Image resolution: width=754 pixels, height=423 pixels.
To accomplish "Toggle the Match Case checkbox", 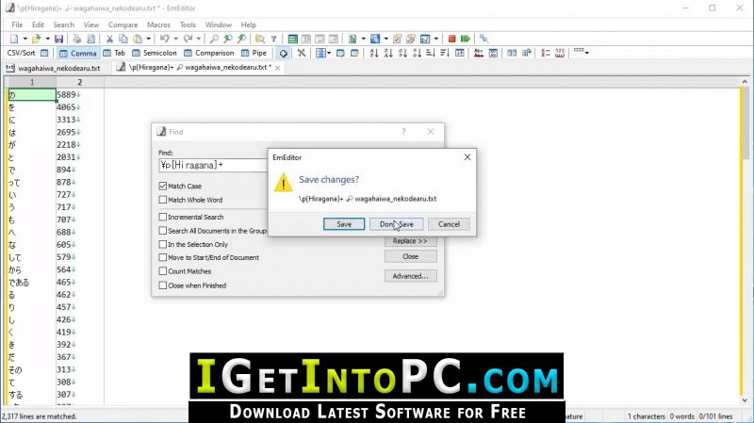I will (163, 186).
